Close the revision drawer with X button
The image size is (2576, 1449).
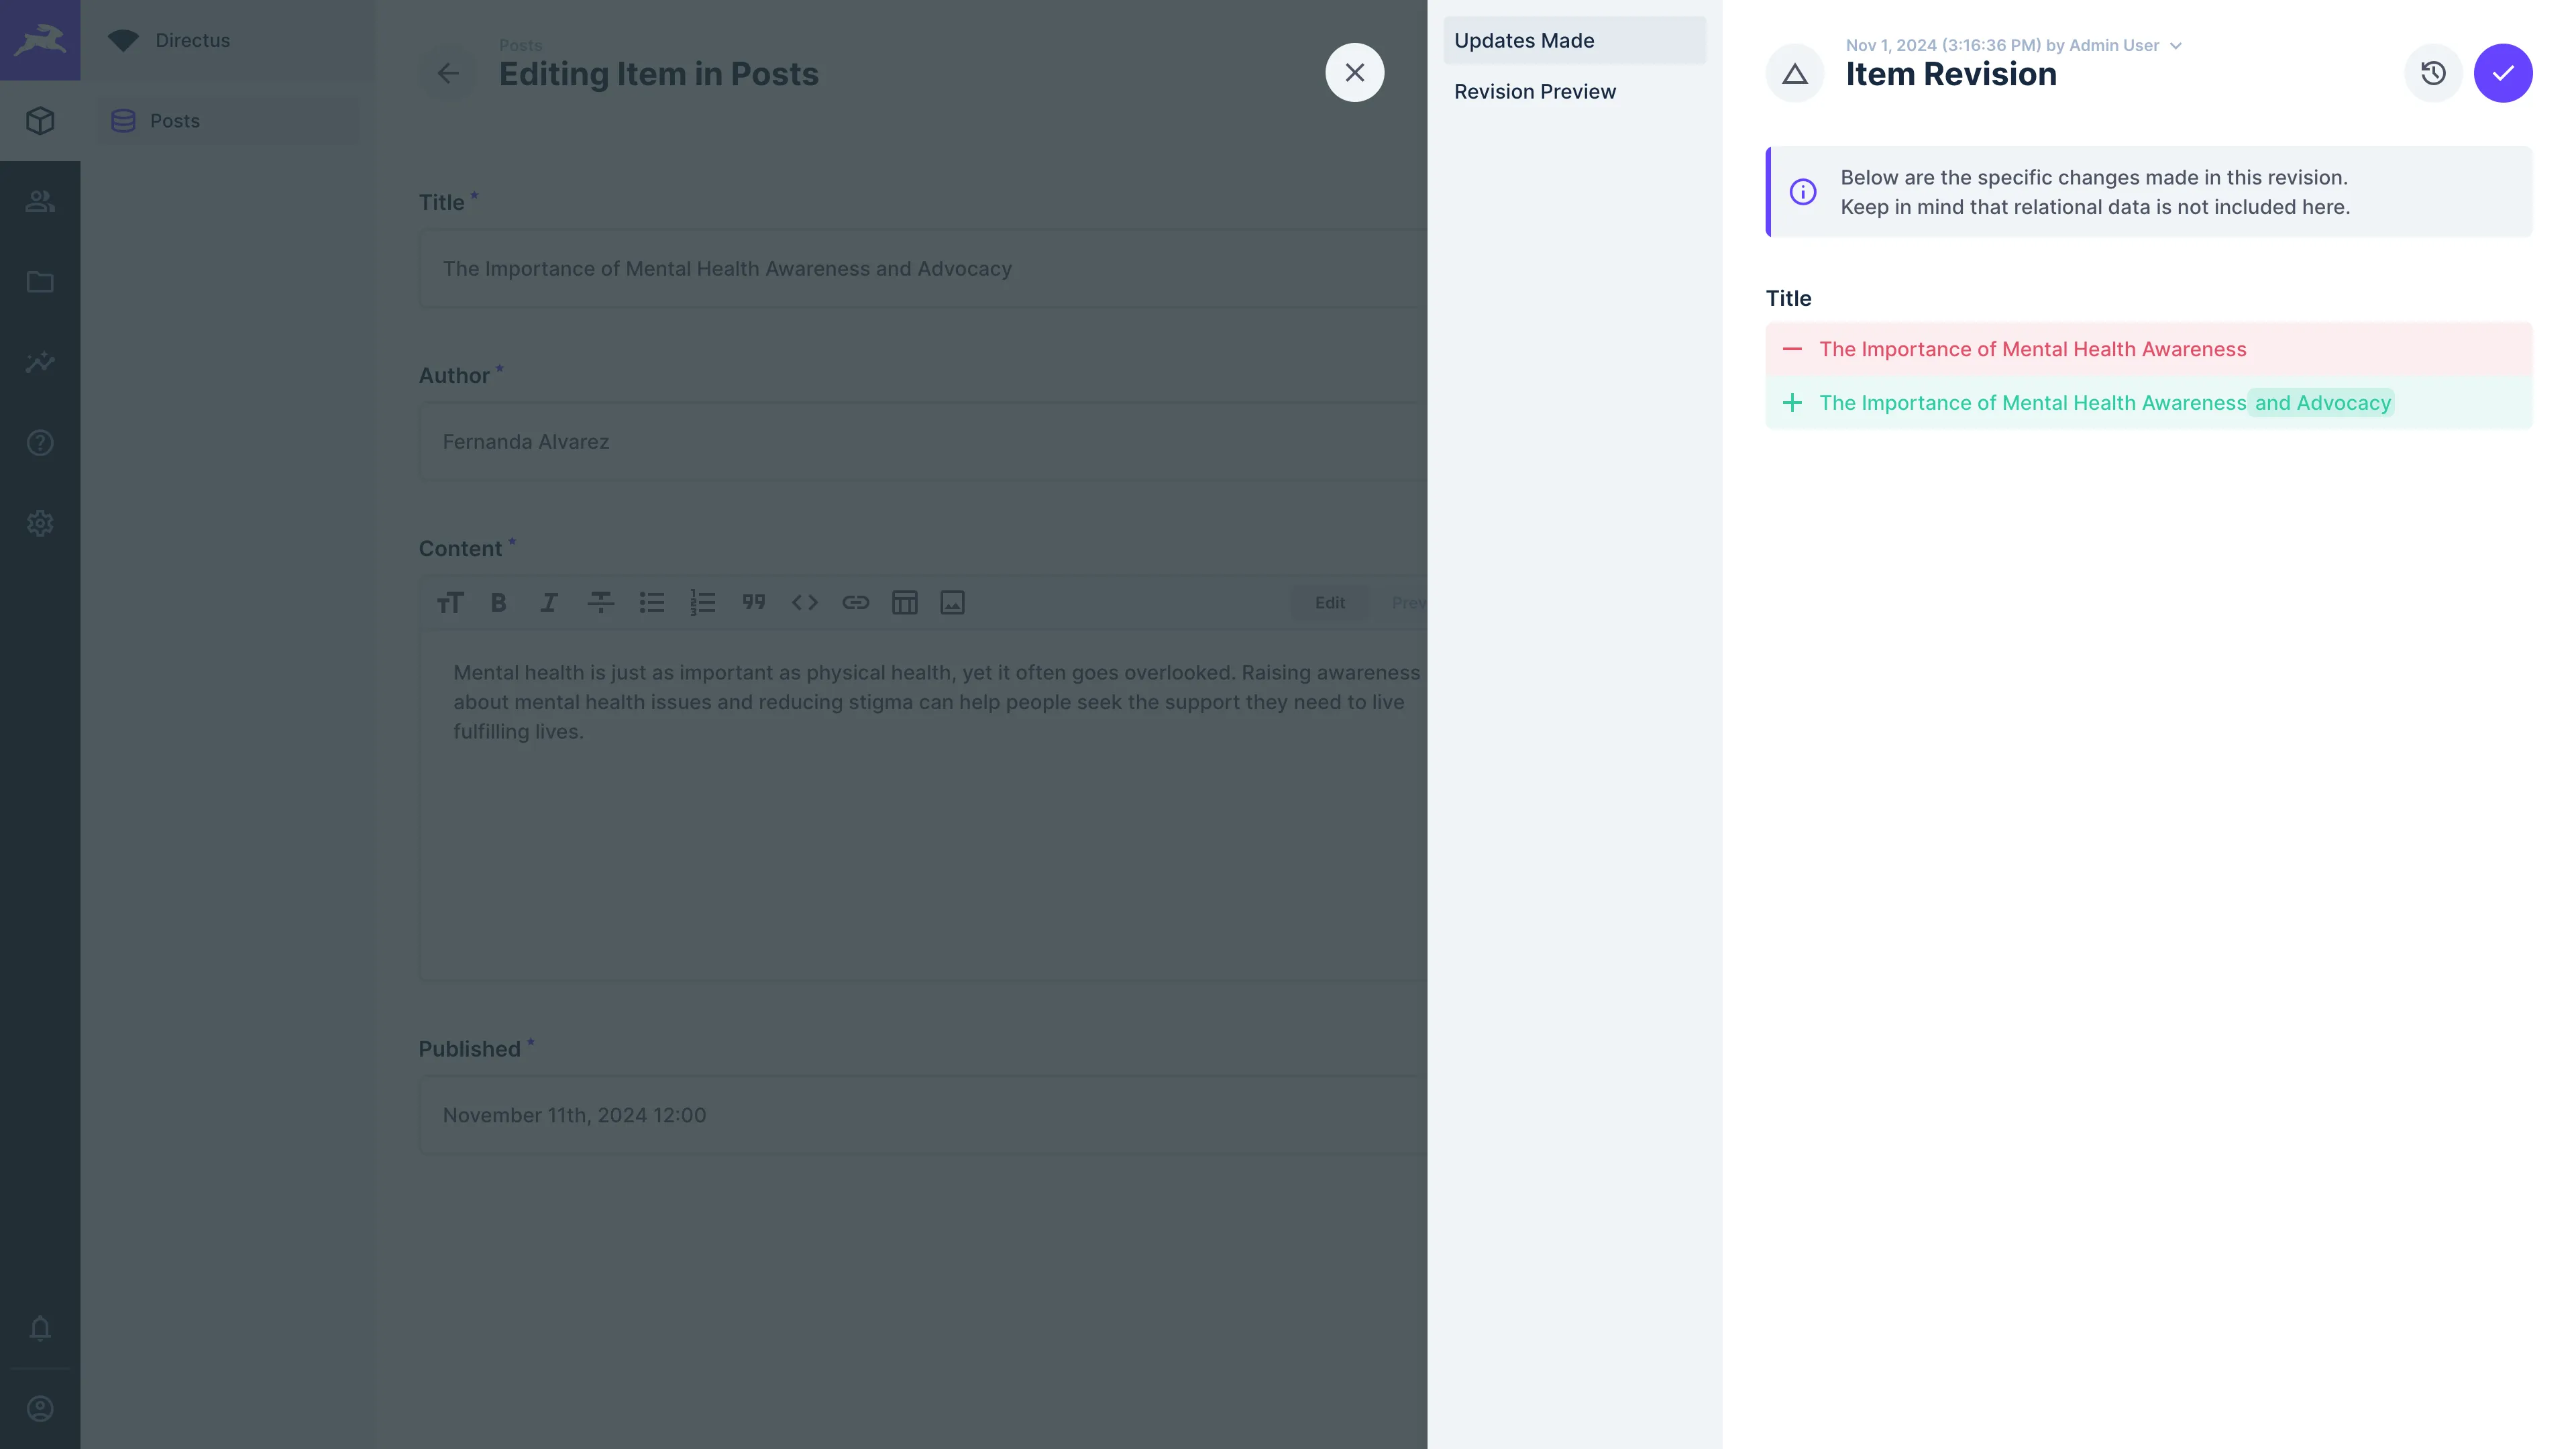tap(1354, 73)
